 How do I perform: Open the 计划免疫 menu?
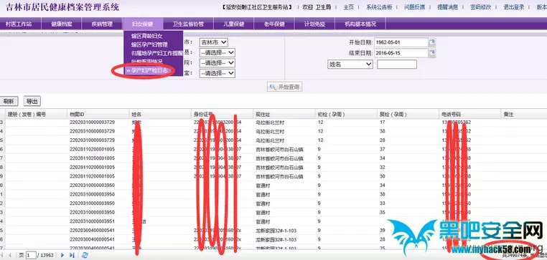[x=314, y=24]
